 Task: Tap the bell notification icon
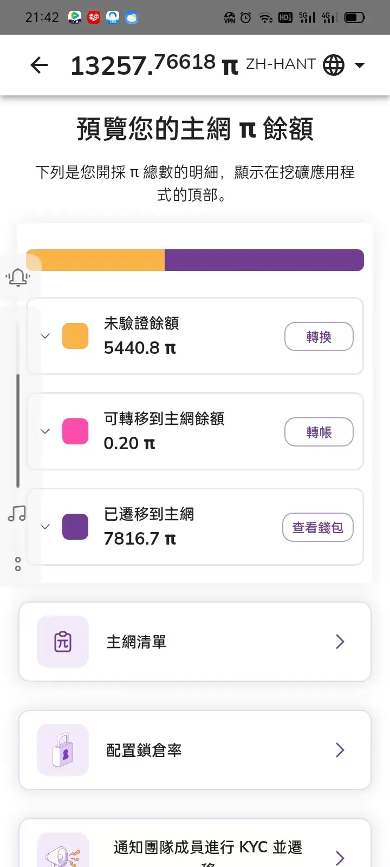18,277
